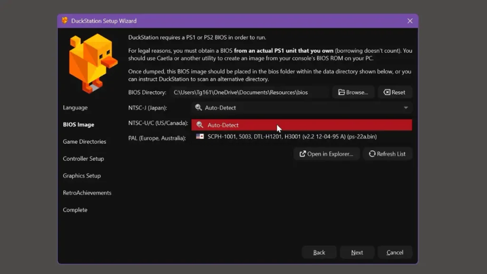
Task: Jump to the Complete page
Action: click(75, 210)
